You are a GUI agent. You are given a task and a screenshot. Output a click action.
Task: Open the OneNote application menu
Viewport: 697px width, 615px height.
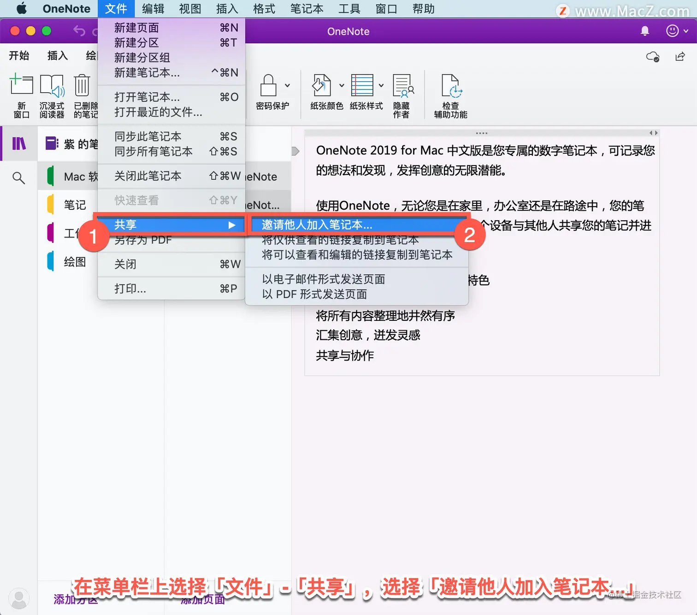(66, 9)
